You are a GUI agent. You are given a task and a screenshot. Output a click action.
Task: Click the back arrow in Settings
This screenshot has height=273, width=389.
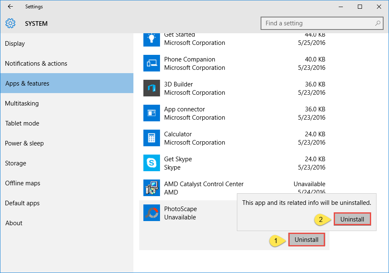click(x=10, y=7)
